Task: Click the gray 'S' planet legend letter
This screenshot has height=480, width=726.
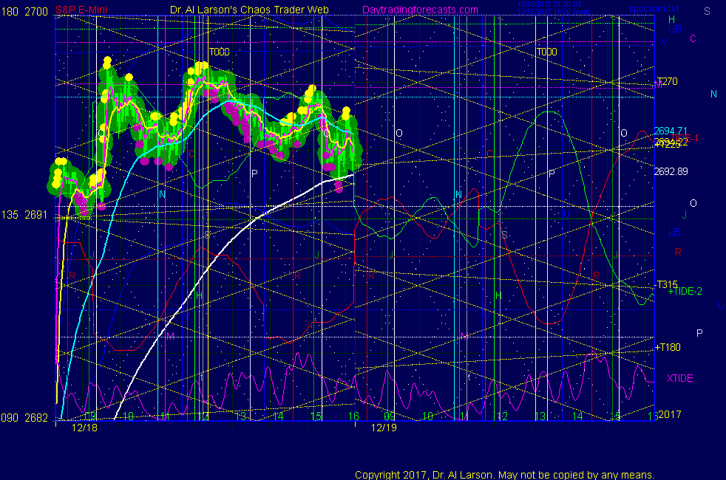Action: 707,12
